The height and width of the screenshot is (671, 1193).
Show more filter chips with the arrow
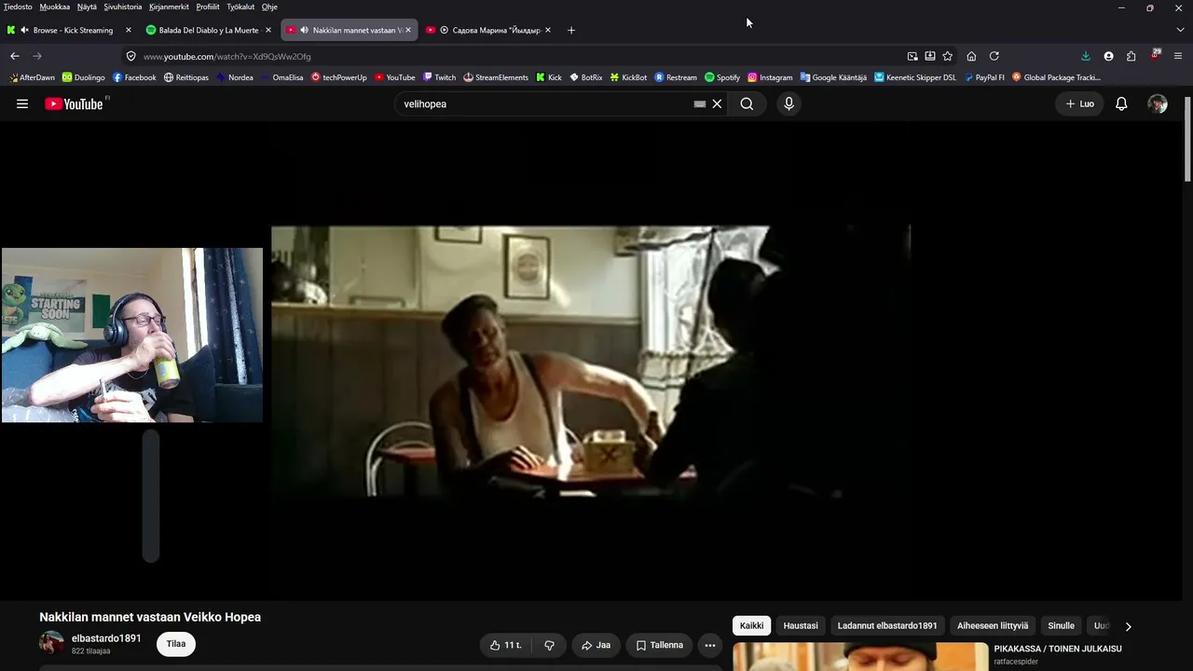(x=1128, y=626)
